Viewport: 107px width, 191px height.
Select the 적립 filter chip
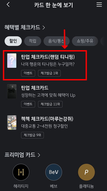click(33, 41)
